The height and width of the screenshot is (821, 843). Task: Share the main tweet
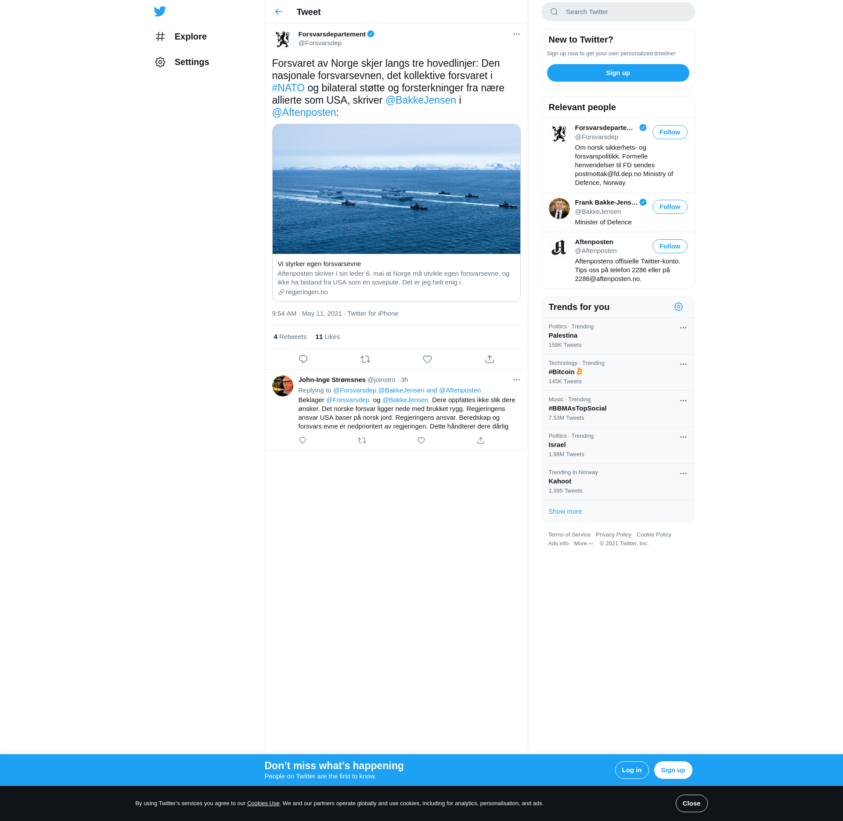coord(490,359)
